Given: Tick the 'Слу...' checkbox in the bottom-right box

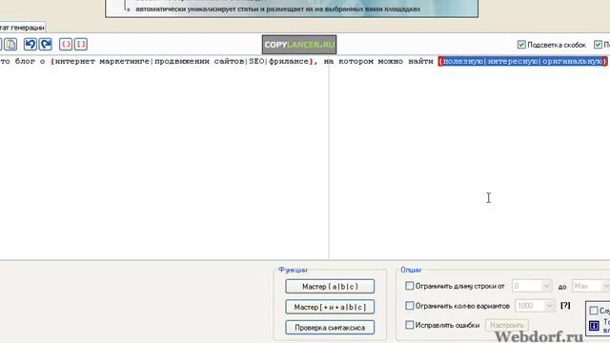Looking at the screenshot, I should 594,311.
